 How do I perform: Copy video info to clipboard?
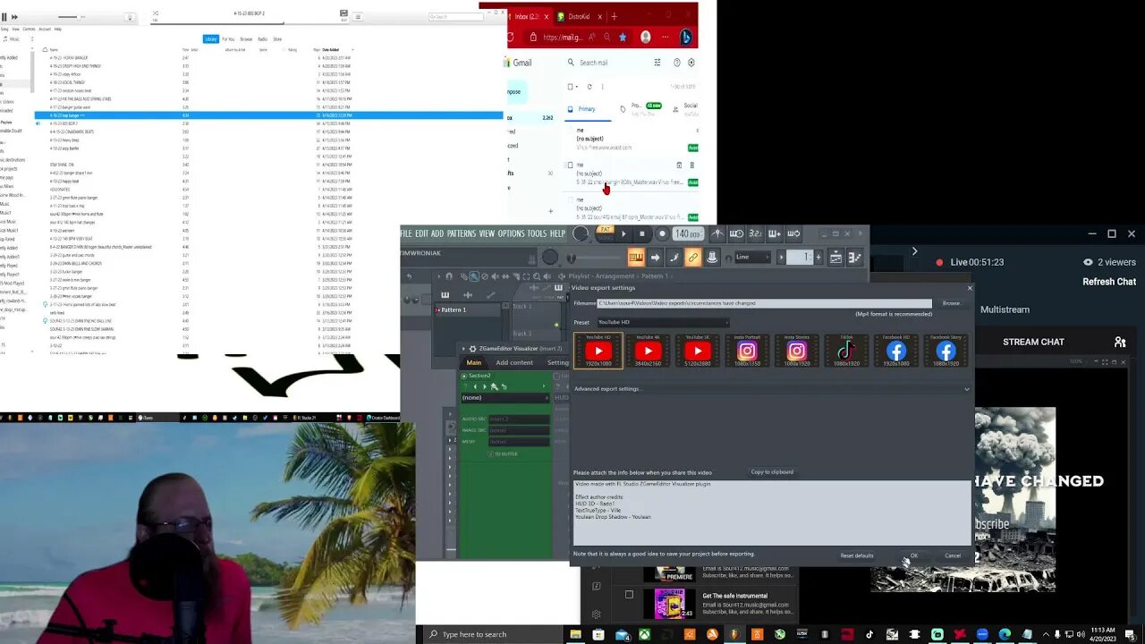pos(772,471)
